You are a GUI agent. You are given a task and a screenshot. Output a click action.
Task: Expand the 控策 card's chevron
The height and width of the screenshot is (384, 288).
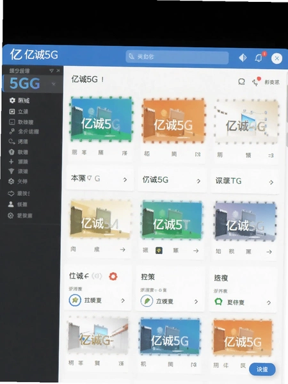[196, 301]
